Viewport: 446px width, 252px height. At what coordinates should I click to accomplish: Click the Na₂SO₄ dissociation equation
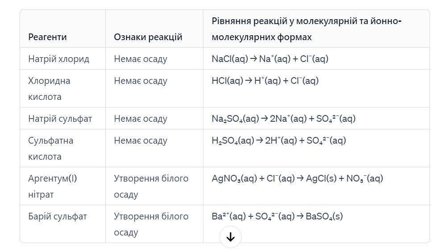[x=283, y=119]
